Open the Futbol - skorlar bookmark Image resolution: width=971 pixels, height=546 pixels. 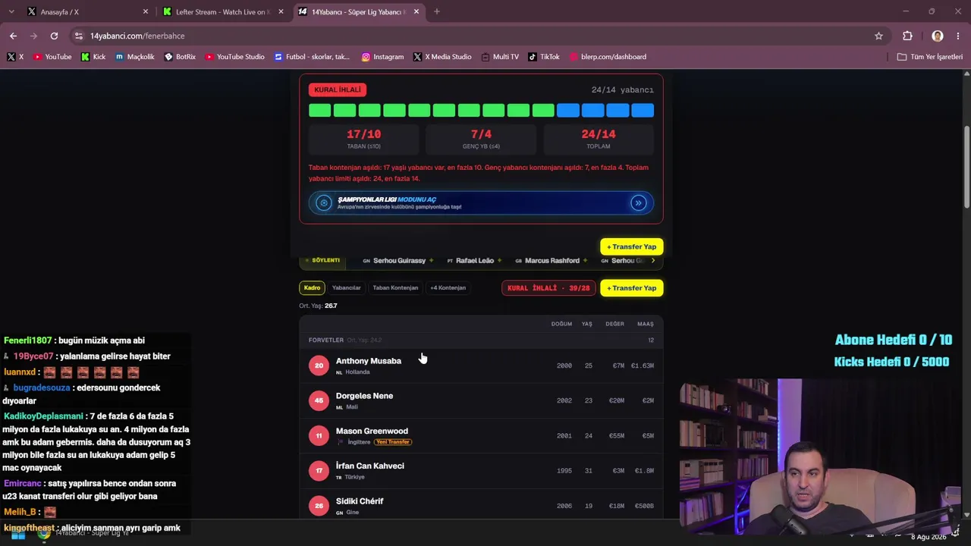pos(312,57)
